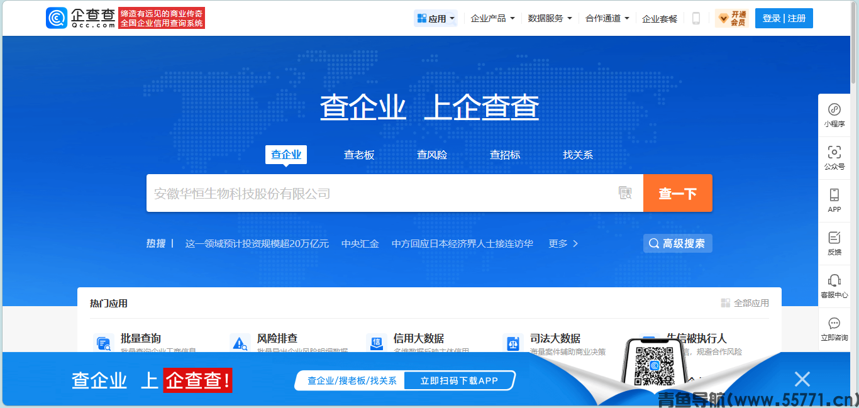Select the 查企业 search tab

(286, 155)
